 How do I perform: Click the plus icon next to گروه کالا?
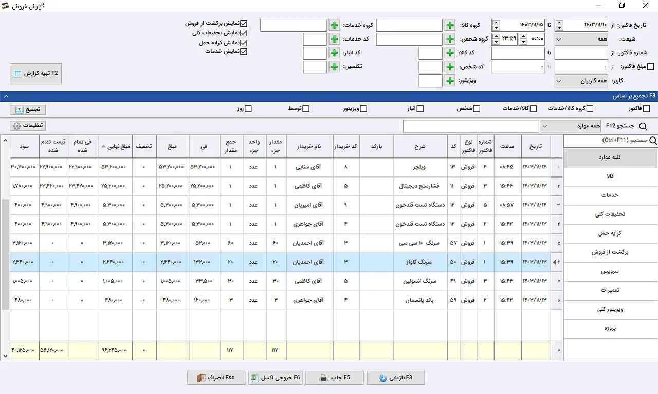tap(450, 25)
